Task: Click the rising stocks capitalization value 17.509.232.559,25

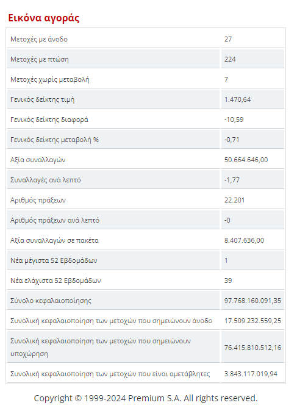Action: click(x=252, y=321)
